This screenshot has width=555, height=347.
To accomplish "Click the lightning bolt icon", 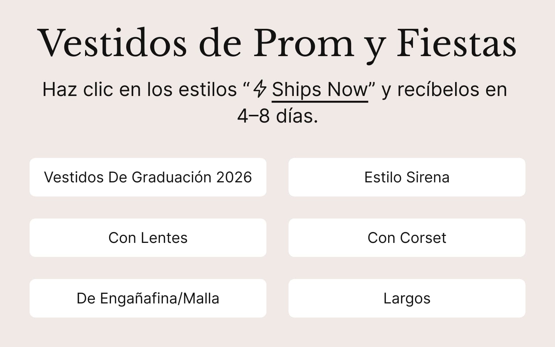I will [x=260, y=89].
